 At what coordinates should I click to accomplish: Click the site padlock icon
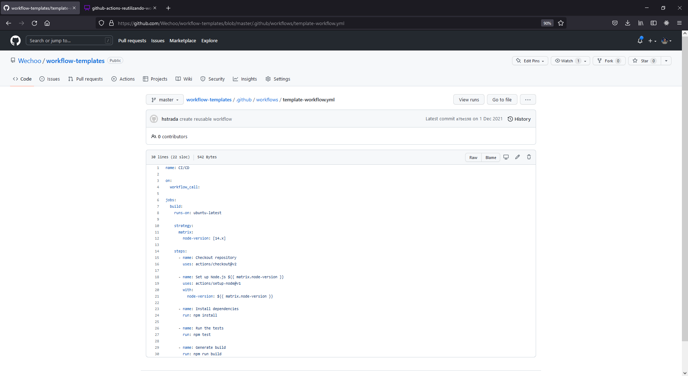[111, 23]
